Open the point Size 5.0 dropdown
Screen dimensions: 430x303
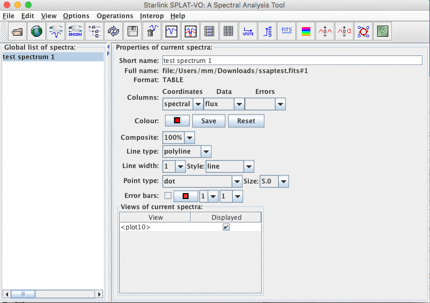click(x=284, y=181)
